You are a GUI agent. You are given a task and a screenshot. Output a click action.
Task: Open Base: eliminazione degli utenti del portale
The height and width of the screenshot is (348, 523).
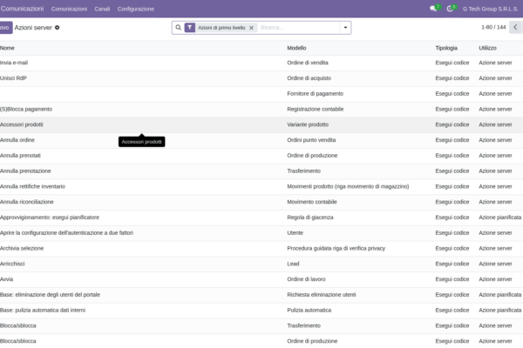(50, 295)
